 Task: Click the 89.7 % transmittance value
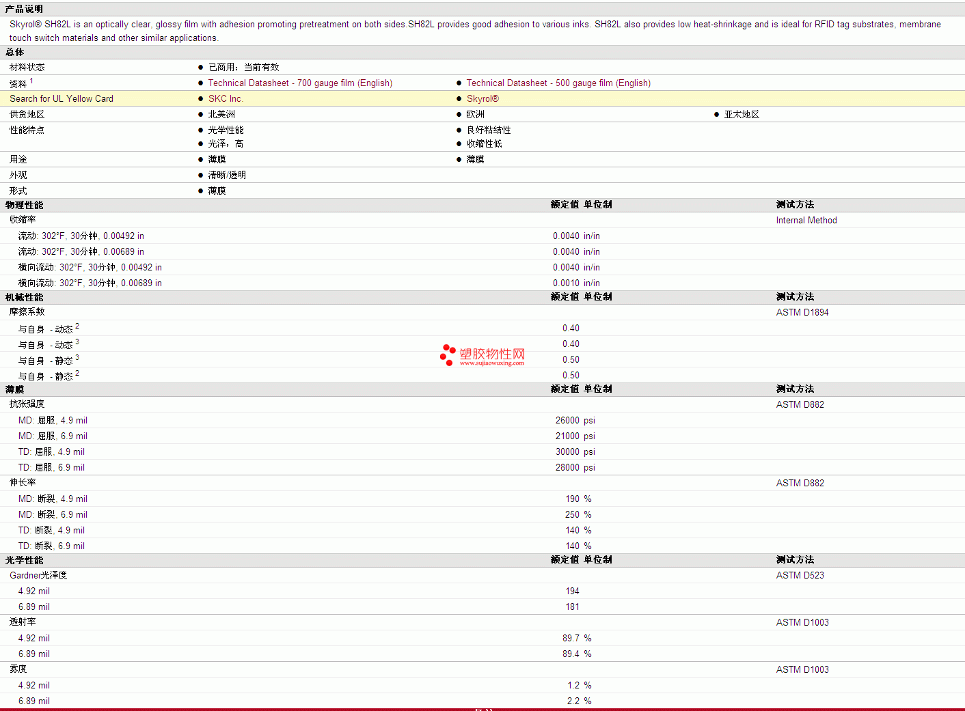(x=577, y=638)
